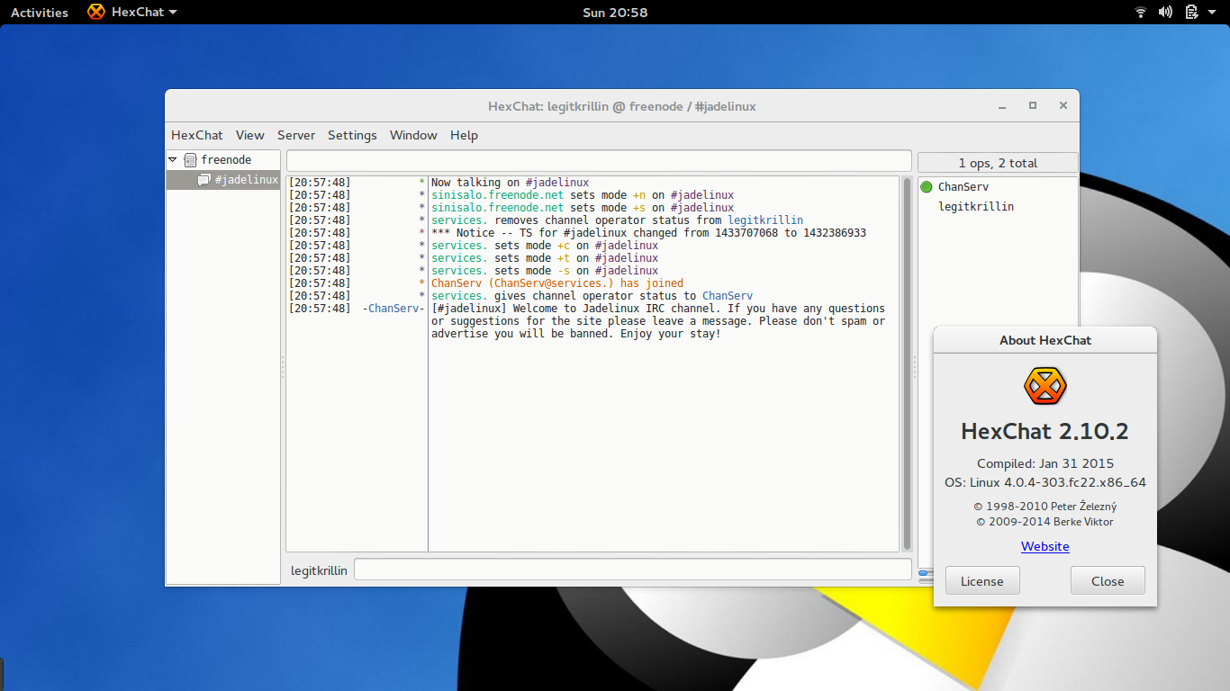
Task: Click the HexChat icon in the GNOME top bar
Action: click(x=95, y=12)
